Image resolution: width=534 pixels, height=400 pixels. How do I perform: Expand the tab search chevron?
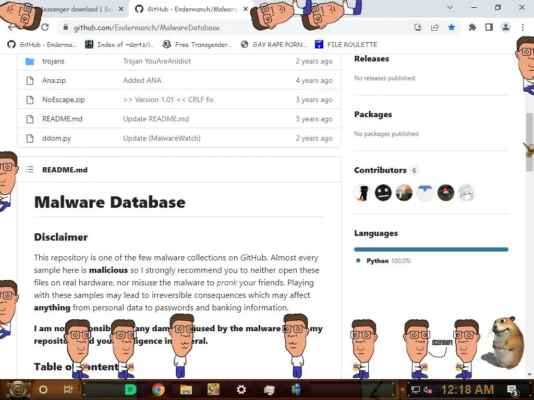(450, 7)
